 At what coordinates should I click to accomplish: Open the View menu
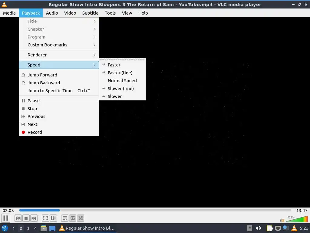click(127, 13)
